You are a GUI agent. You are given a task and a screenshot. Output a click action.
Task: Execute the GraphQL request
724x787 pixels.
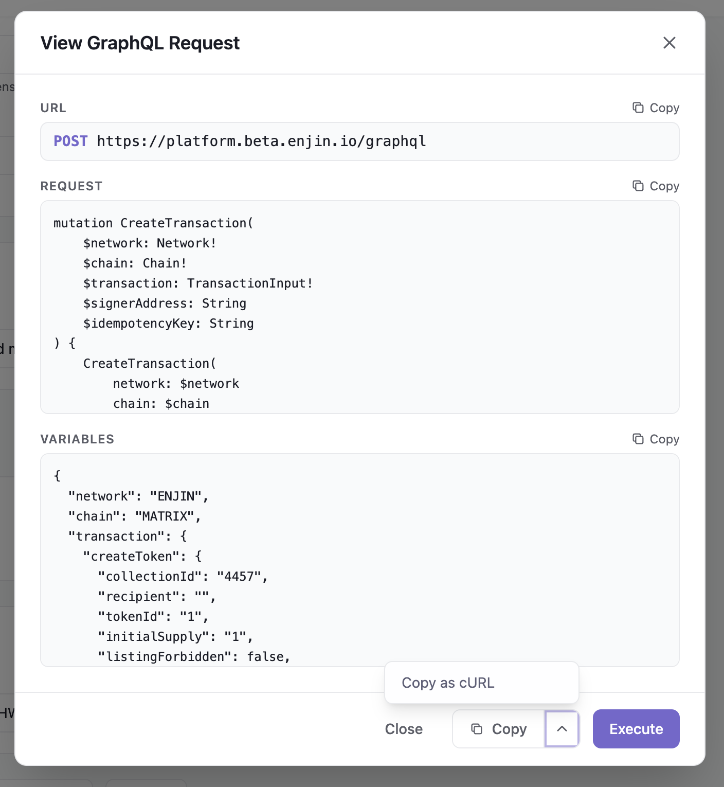click(636, 729)
